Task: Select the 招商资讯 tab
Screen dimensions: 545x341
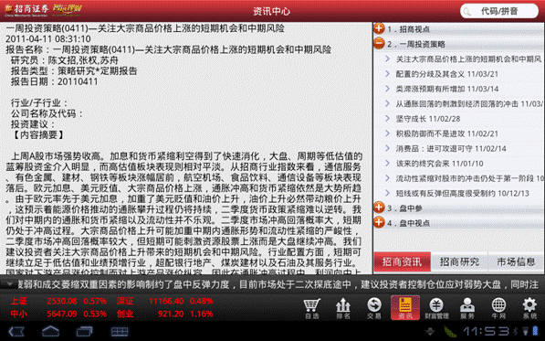Action: tap(403, 261)
